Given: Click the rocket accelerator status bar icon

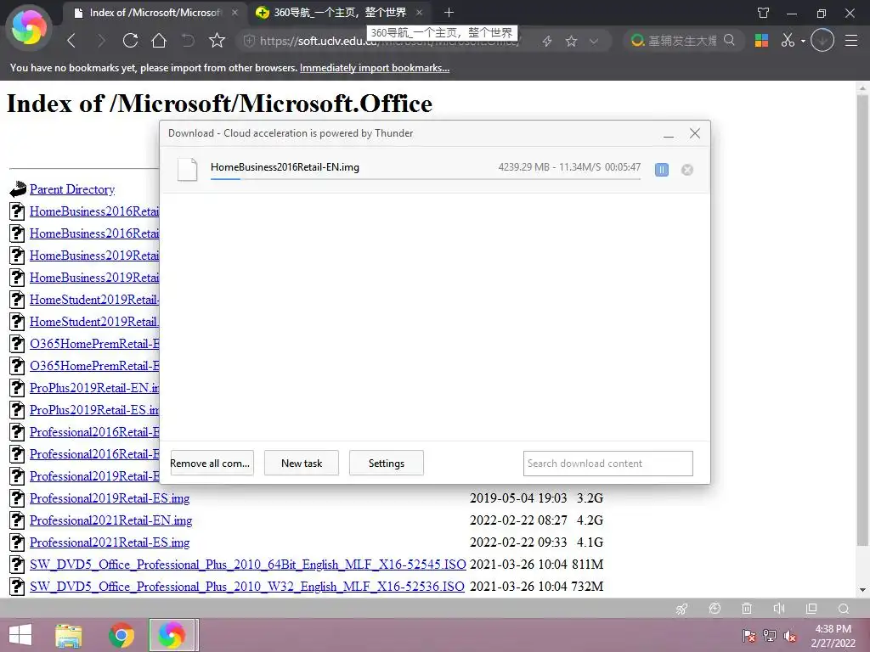Looking at the screenshot, I should point(682,609).
